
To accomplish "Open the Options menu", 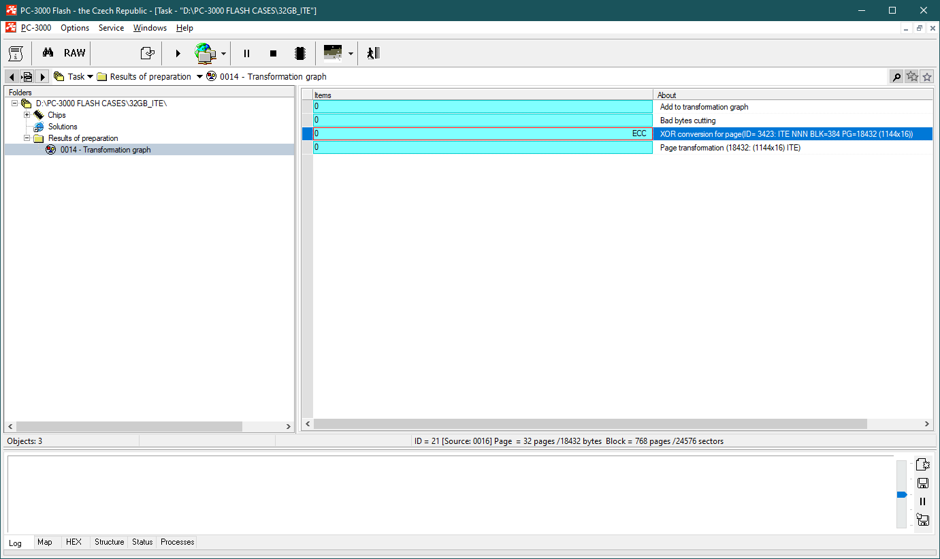I will 75,28.
